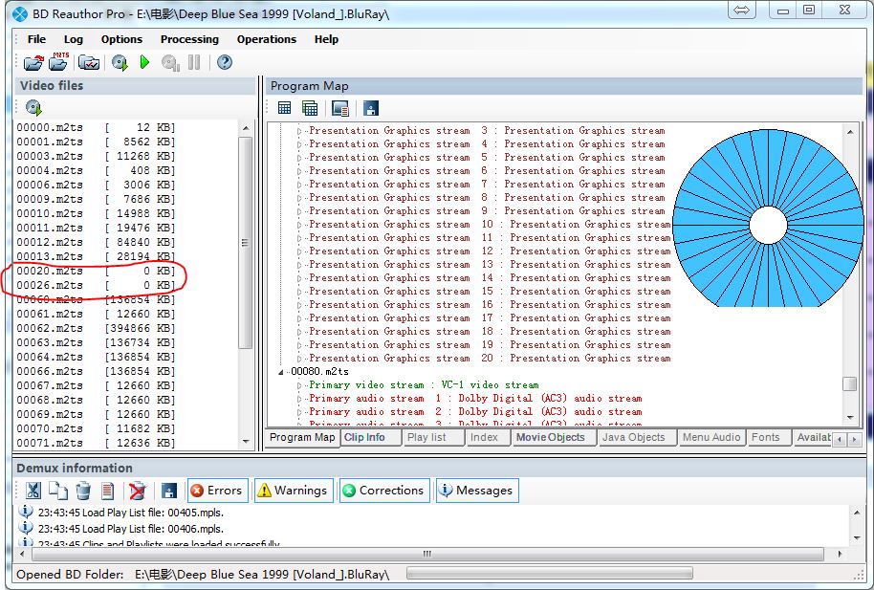The height and width of the screenshot is (590, 874).
Task: Switch to the Play list tab
Action: (x=434, y=438)
